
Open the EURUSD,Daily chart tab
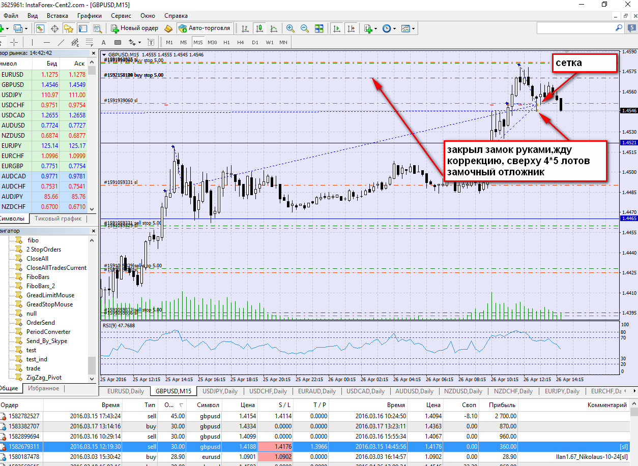(125, 391)
